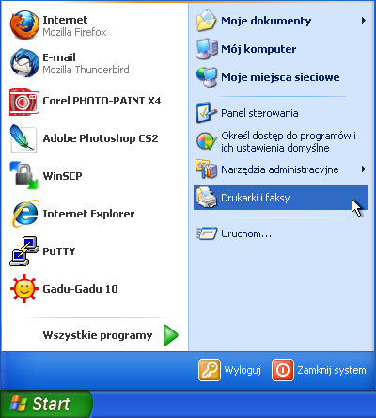Viewport: 376px width, 418px height.
Task: Expand Wszystkie programy with the green arrow
Action: pyautogui.click(x=171, y=335)
